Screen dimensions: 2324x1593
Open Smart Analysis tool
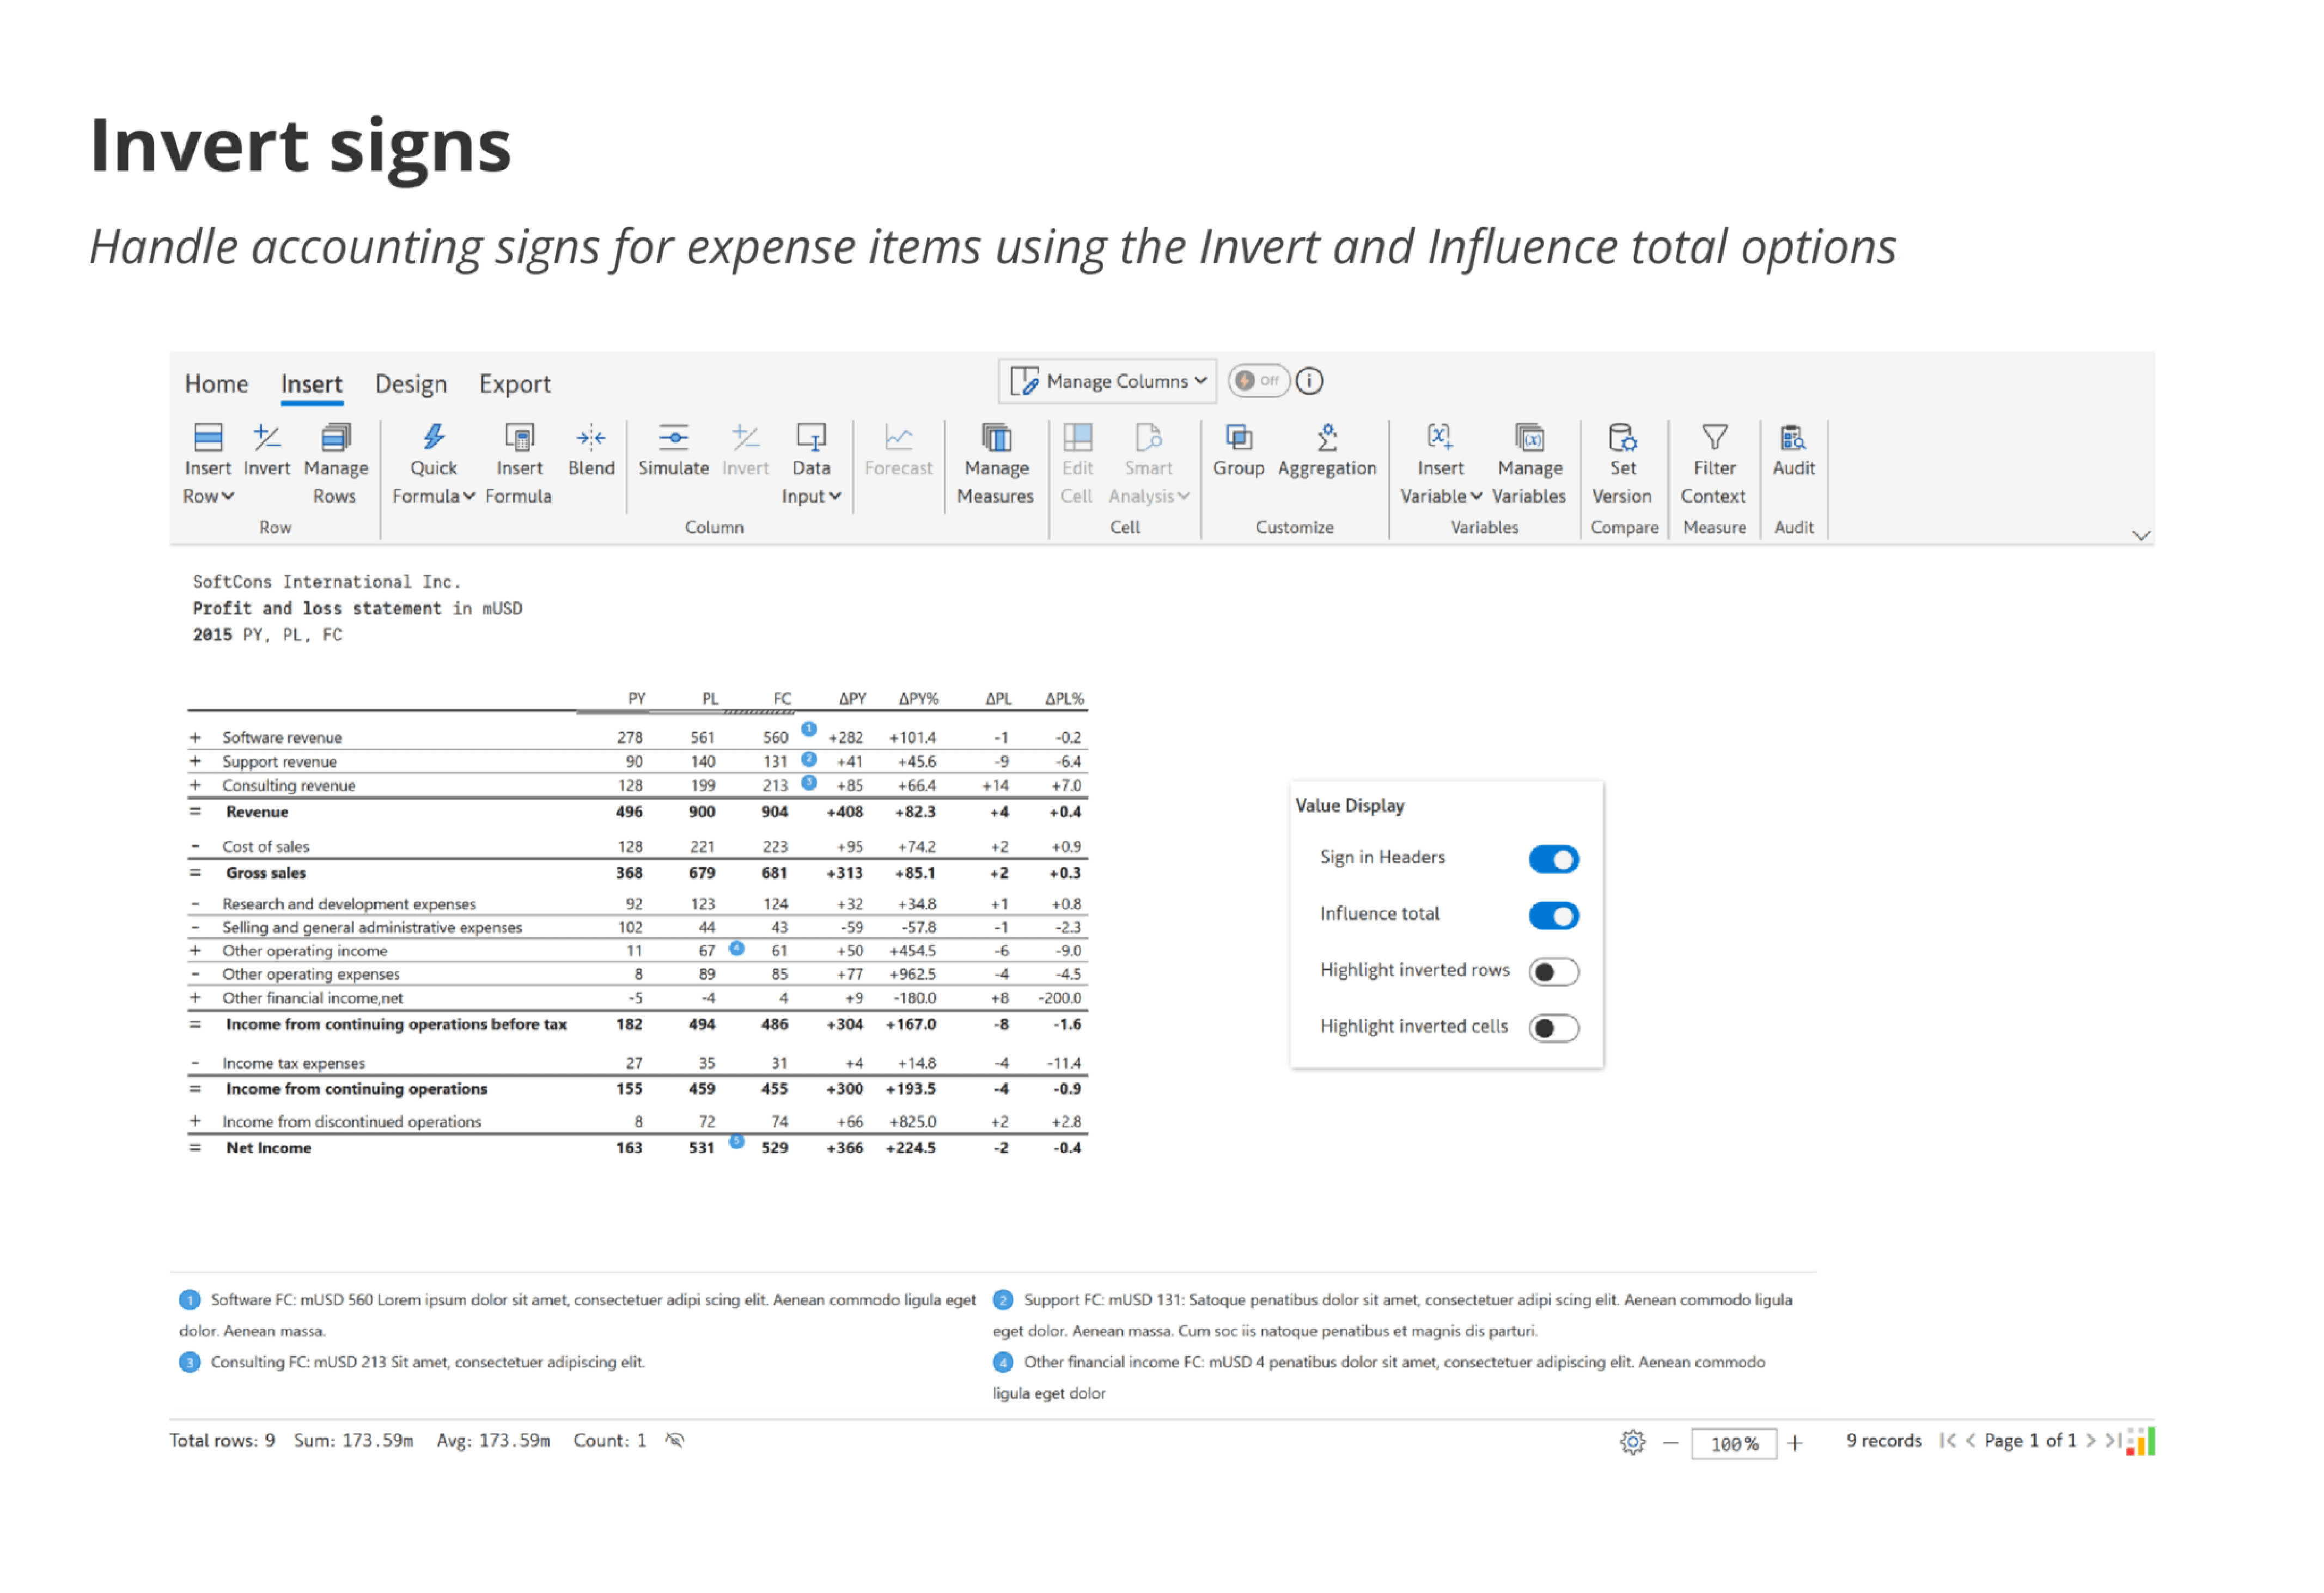[x=1148, y=463]
